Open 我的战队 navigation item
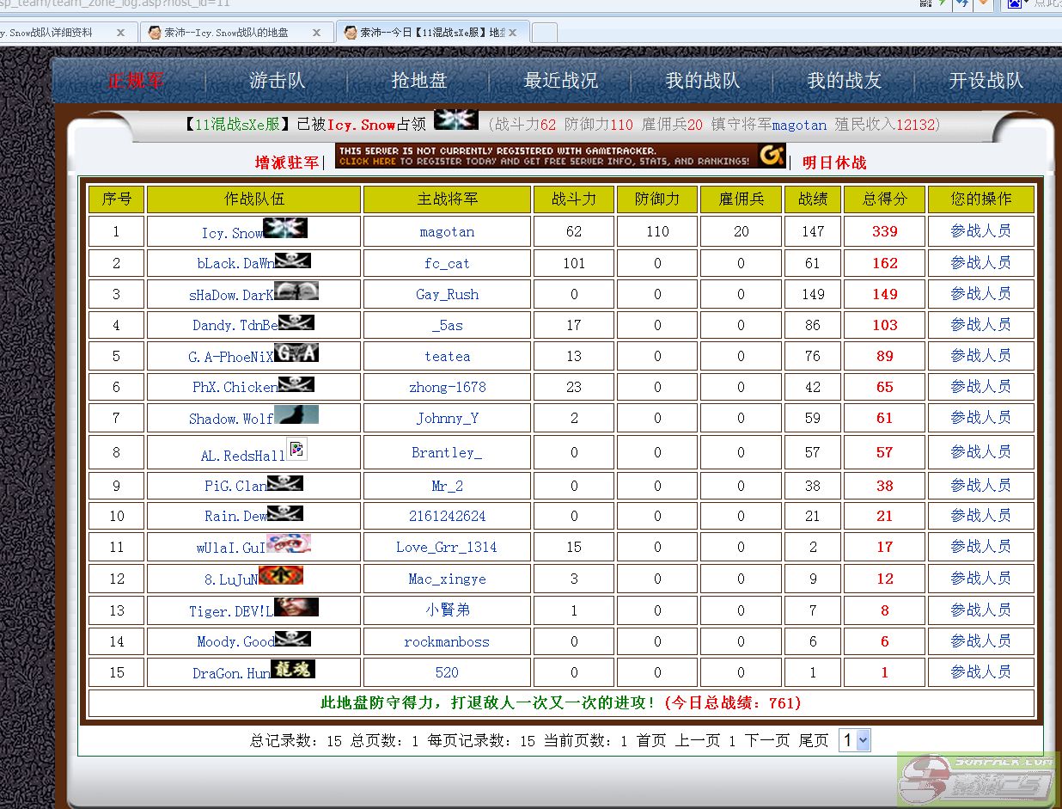The height and width of the screenshot is (809, 1062). click(703, 81)
